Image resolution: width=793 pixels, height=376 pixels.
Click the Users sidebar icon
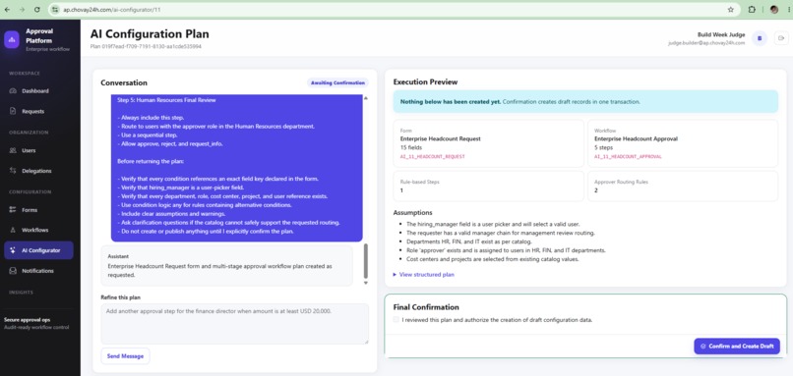tap(13, 150)
